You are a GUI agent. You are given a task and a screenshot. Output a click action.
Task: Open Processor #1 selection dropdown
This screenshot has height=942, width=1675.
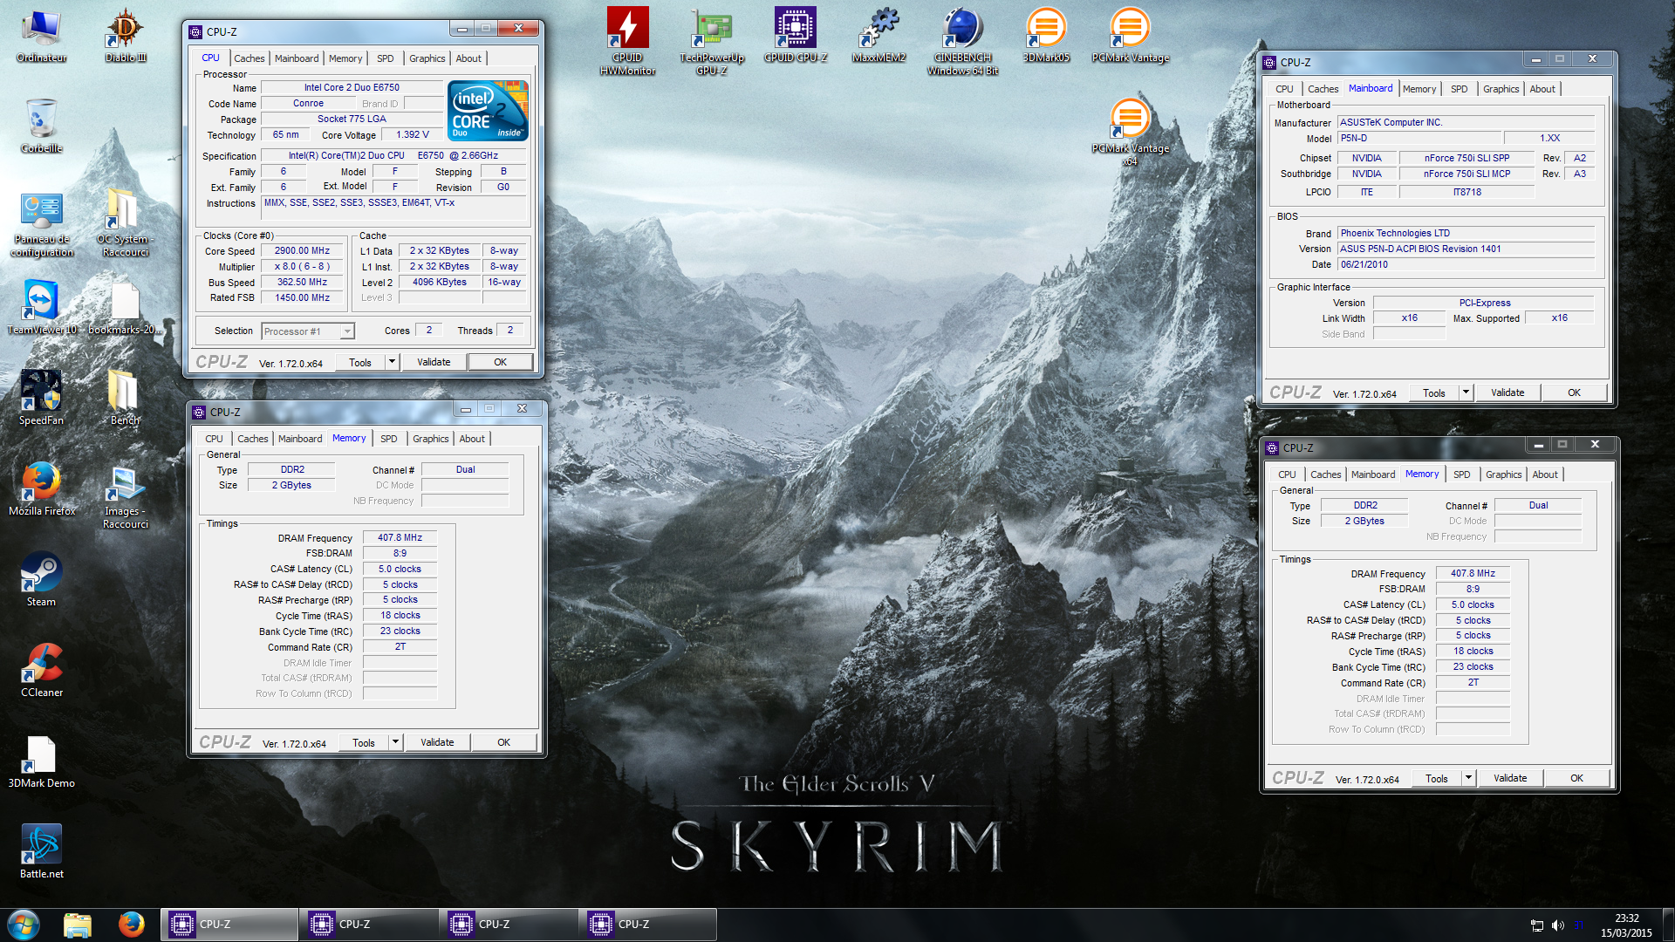[308, 331]
